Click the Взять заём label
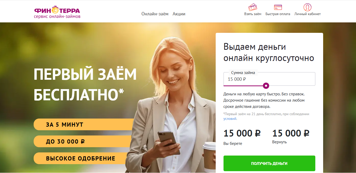 coord(253,14)
